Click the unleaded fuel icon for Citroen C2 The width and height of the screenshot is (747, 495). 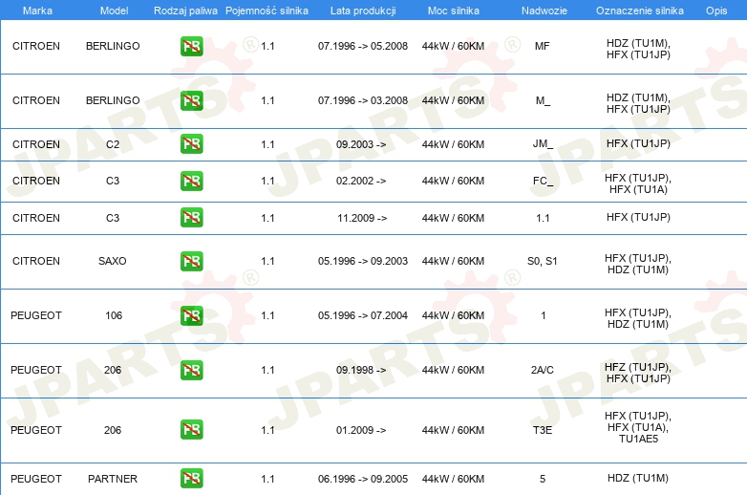click(191, 144)
